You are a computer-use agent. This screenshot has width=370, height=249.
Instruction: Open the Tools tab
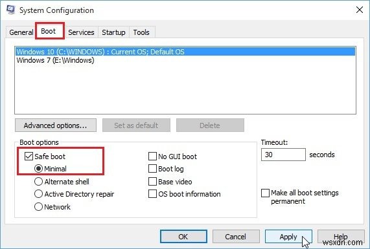(141, 32)
